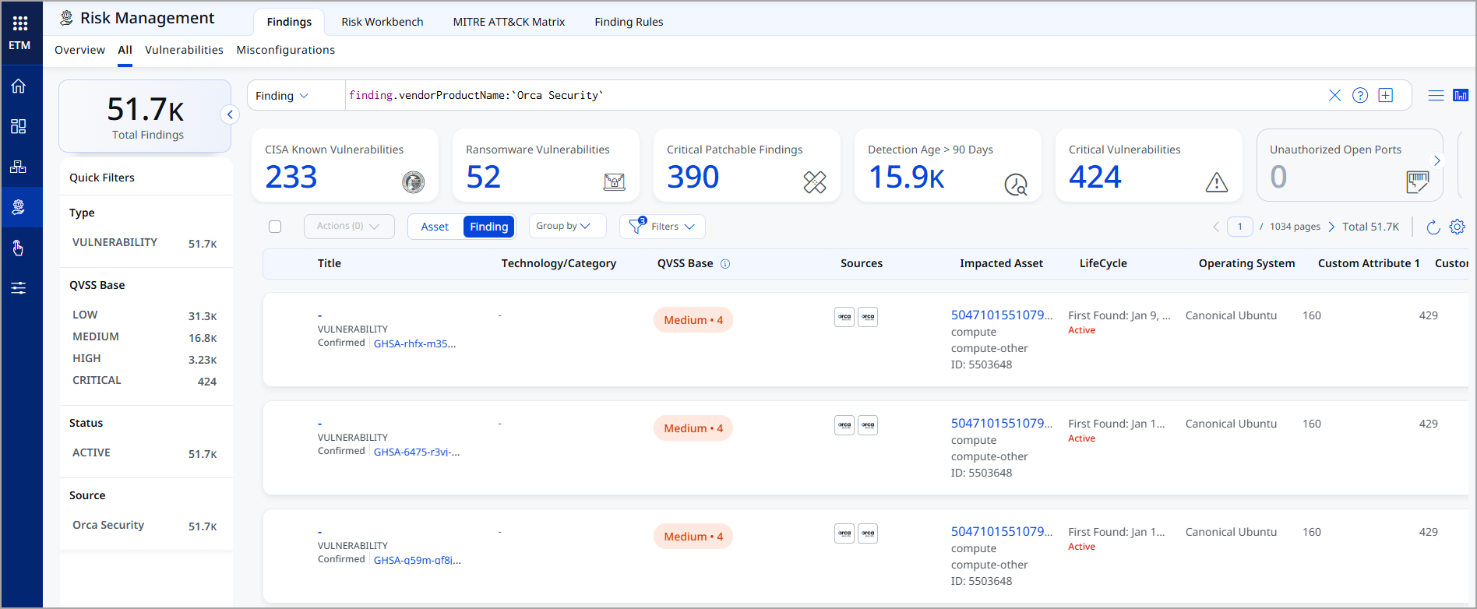Switch to chart view icon

[1461, 95]
